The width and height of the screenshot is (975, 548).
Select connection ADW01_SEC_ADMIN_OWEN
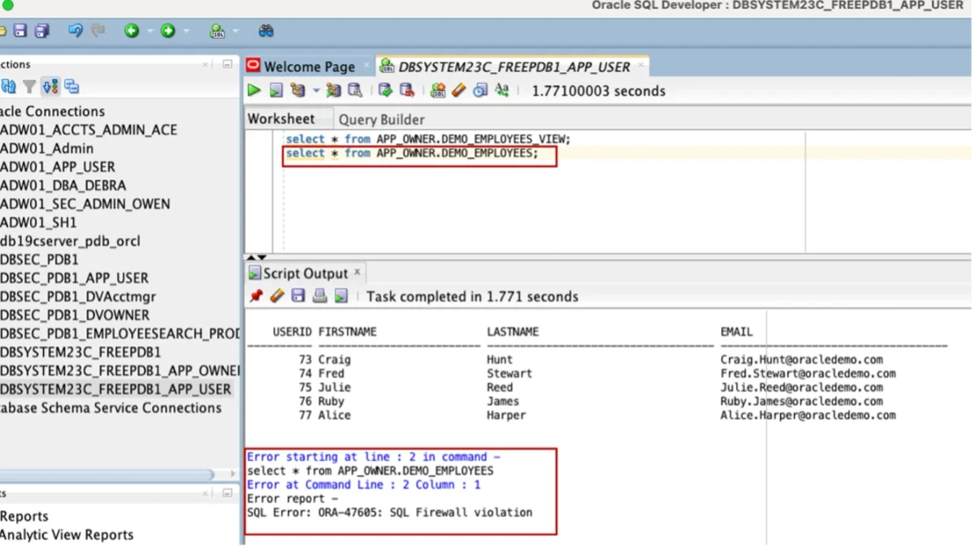(85, 204)
